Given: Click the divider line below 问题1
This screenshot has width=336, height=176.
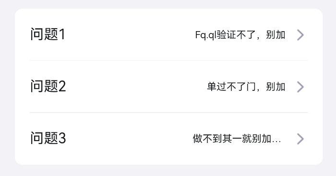Looking at the screenshot, I should (169, 60).
